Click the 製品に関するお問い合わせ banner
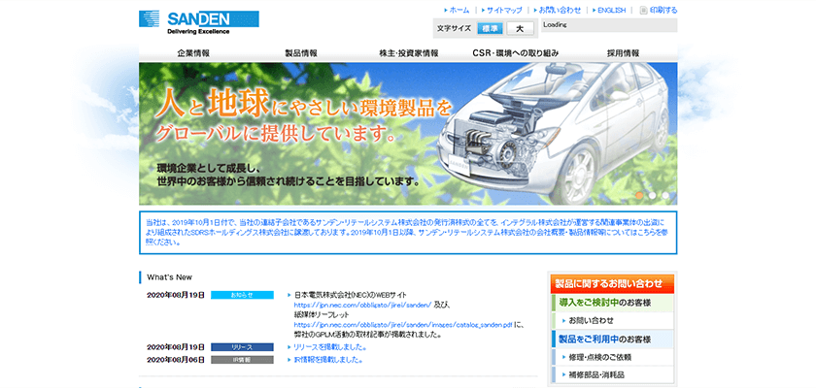816x388 pixels. pyautogui.click(x=612, y=283)
